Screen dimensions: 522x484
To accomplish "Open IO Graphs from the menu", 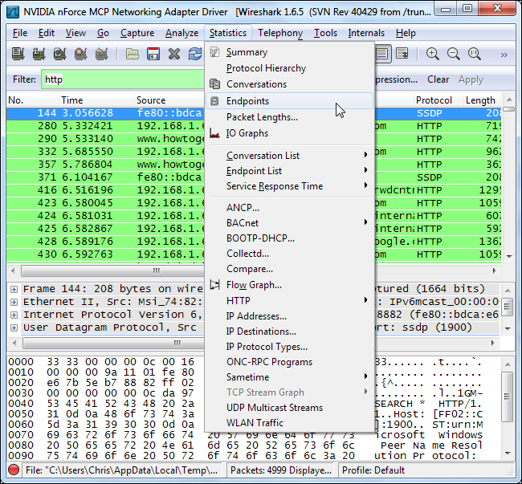I will point(247,133).
